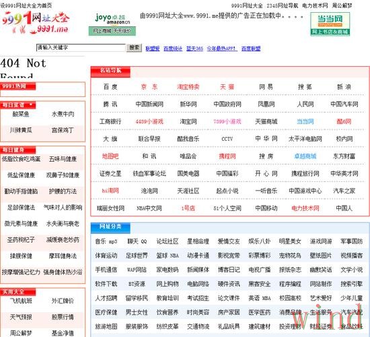Viewport: 370px width, 337px height.
Task: Open 低脂饮食吃鸡蛋 health link
Action: [21, 159]
